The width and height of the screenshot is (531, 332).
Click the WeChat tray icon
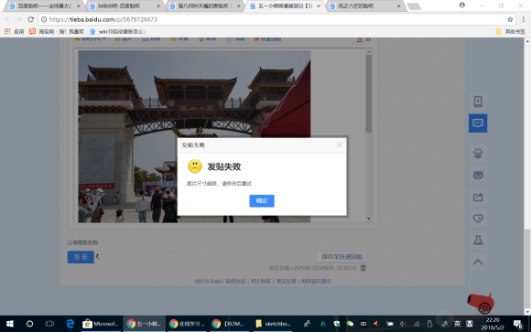click(350, 324)
